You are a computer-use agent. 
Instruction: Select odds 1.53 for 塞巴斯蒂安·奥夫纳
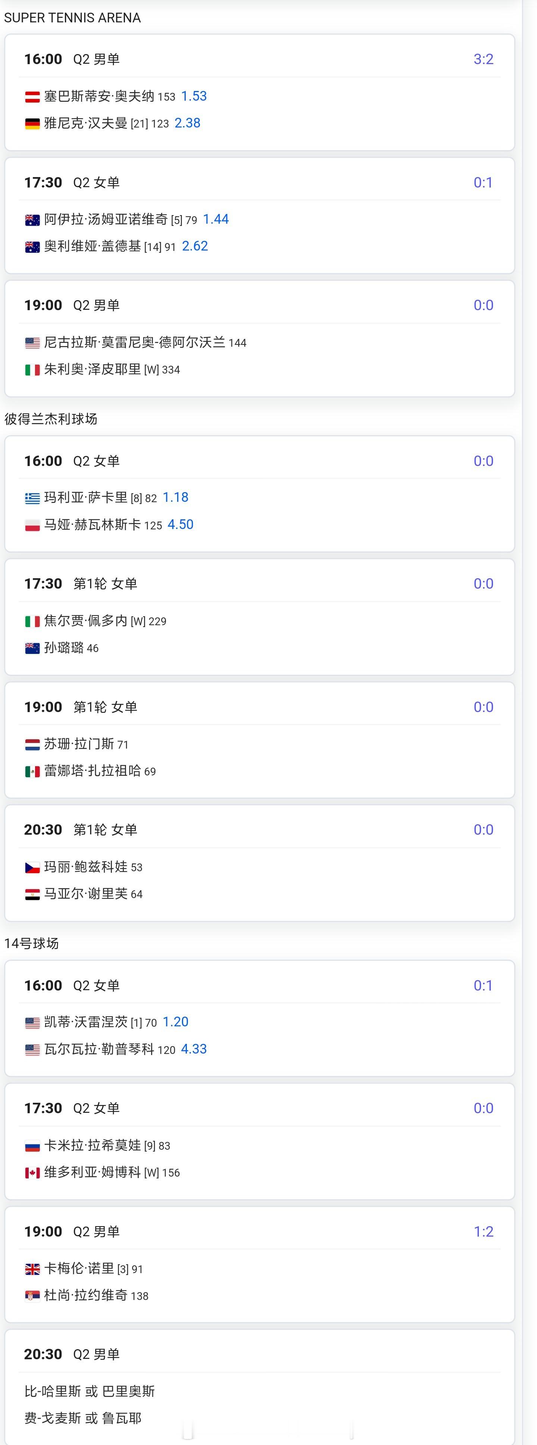pos(194,96)
